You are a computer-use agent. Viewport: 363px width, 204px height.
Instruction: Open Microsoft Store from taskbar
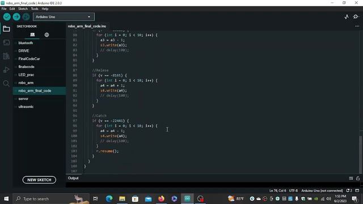point(135,199)
